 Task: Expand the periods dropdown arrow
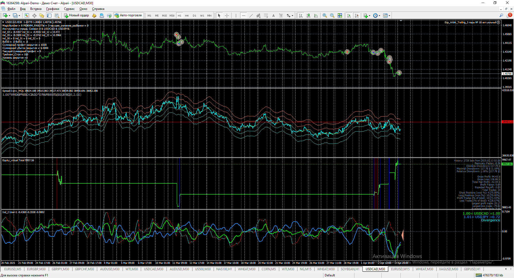379,16
